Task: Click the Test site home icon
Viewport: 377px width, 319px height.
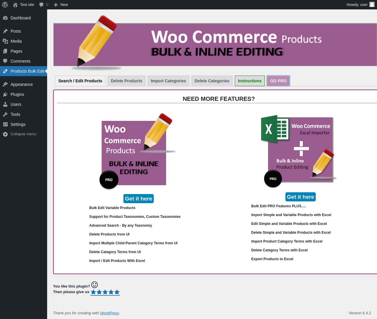Action: pyautogui.click(x=15, y=5)
